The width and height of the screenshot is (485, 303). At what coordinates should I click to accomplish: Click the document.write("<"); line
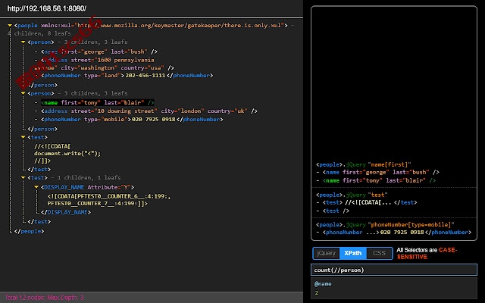click(67, 153)
